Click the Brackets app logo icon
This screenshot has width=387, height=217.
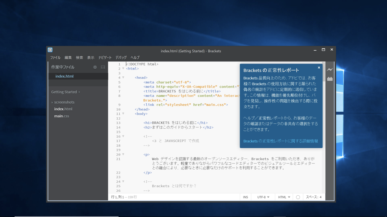50,50
